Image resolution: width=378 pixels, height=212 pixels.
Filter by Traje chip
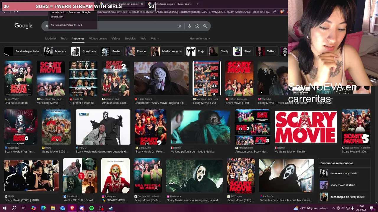[197, 51]
